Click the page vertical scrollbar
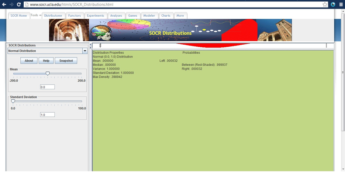This screenshot has height=177, width=345. [x=343, y=72]
